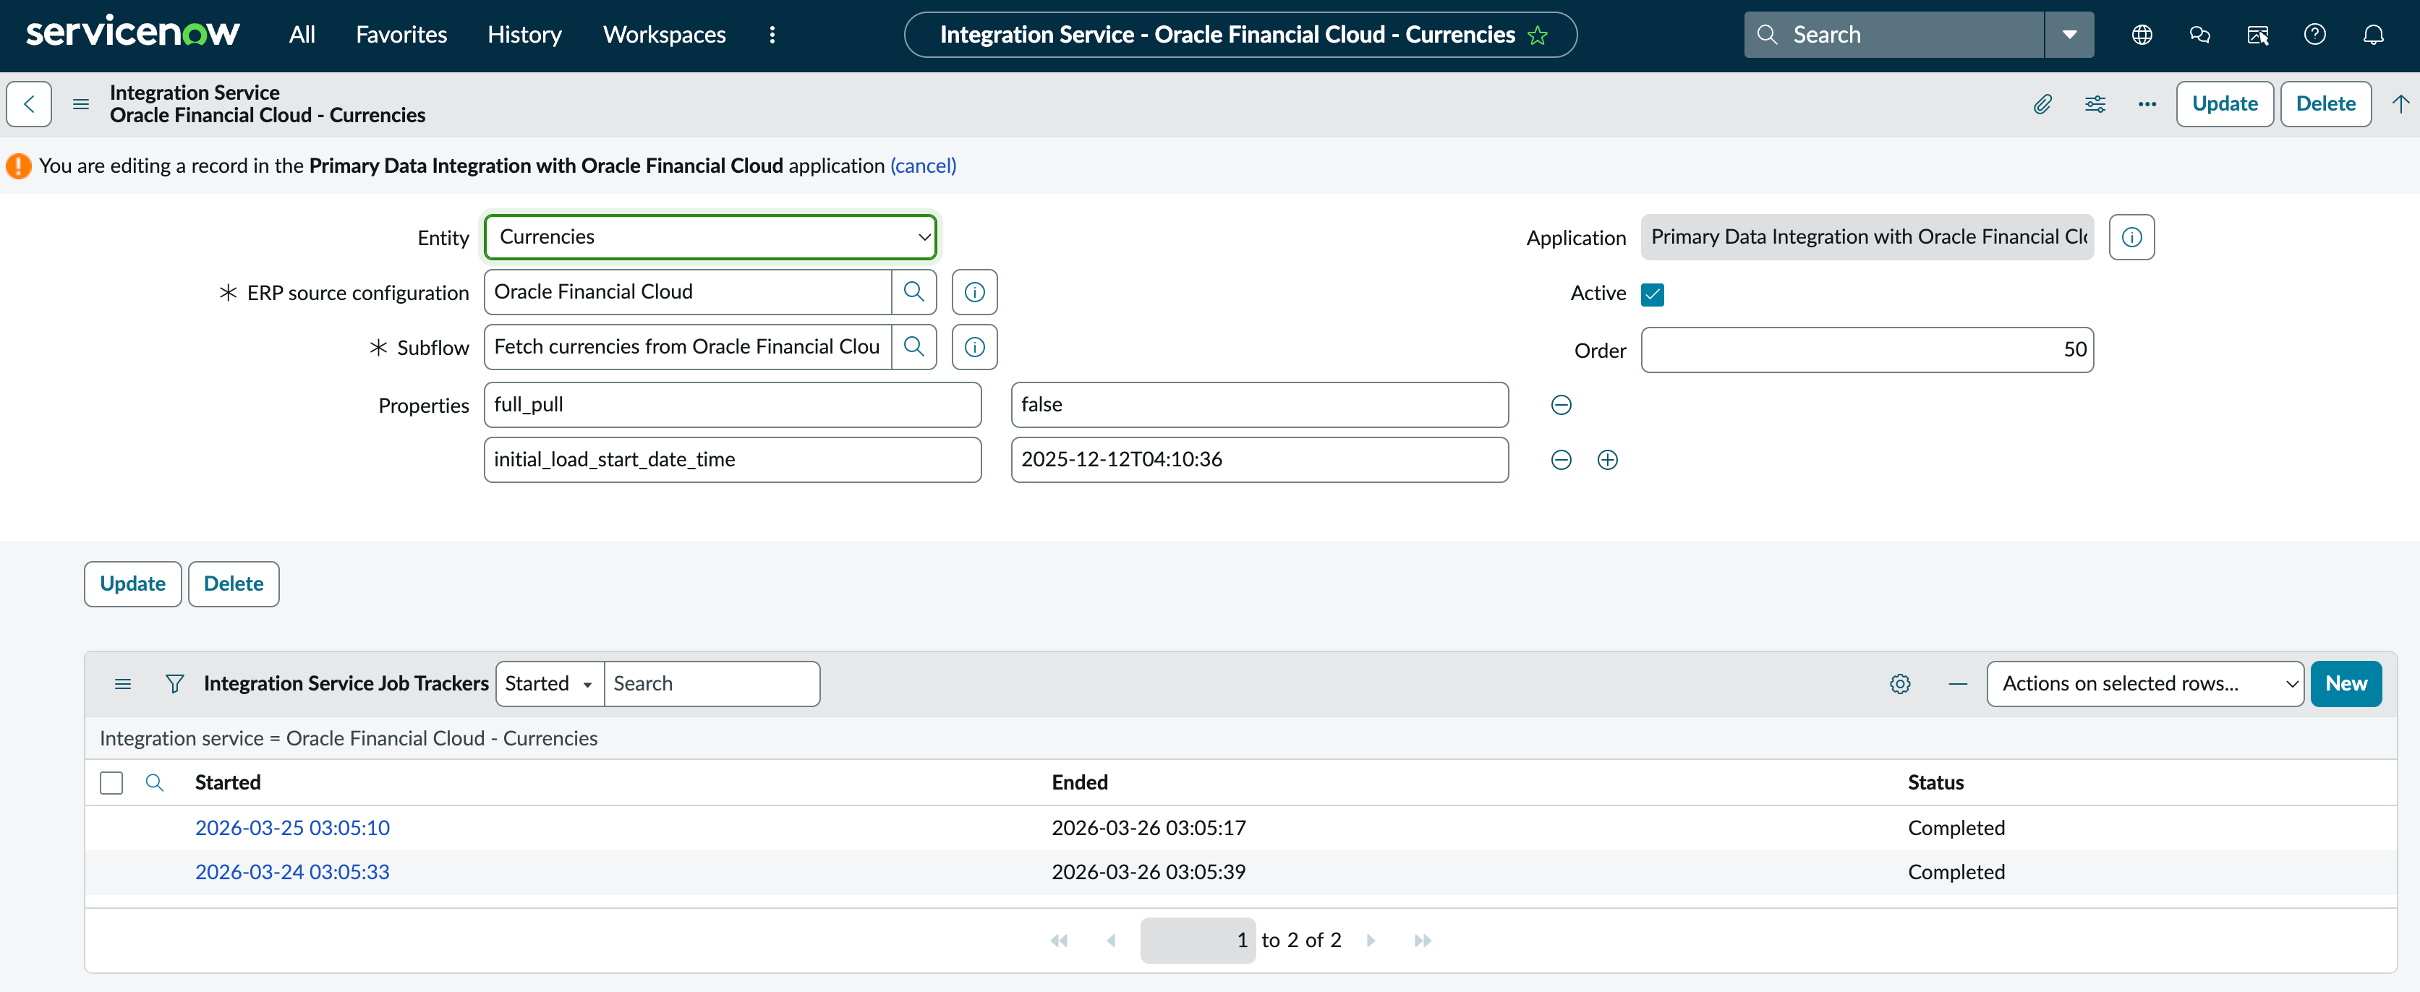Personalize list columns gear icon
The image size is (2420, 992).
(x=1899, y=684)
